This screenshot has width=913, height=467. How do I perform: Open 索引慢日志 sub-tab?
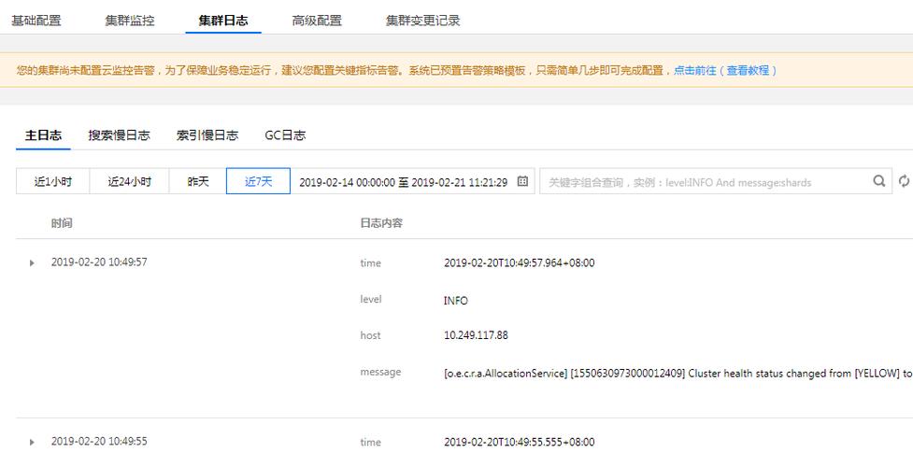[x=207, y=135]
